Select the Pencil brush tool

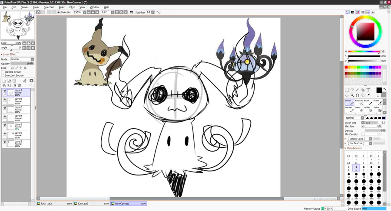(349, 102)
